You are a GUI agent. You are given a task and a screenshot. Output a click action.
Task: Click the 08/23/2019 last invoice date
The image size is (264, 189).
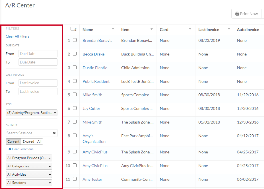[x=209, y=40]
